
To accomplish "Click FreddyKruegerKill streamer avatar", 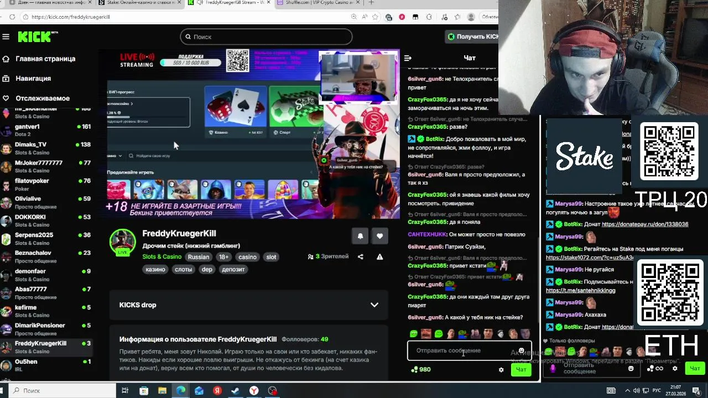I will [122, 242].
